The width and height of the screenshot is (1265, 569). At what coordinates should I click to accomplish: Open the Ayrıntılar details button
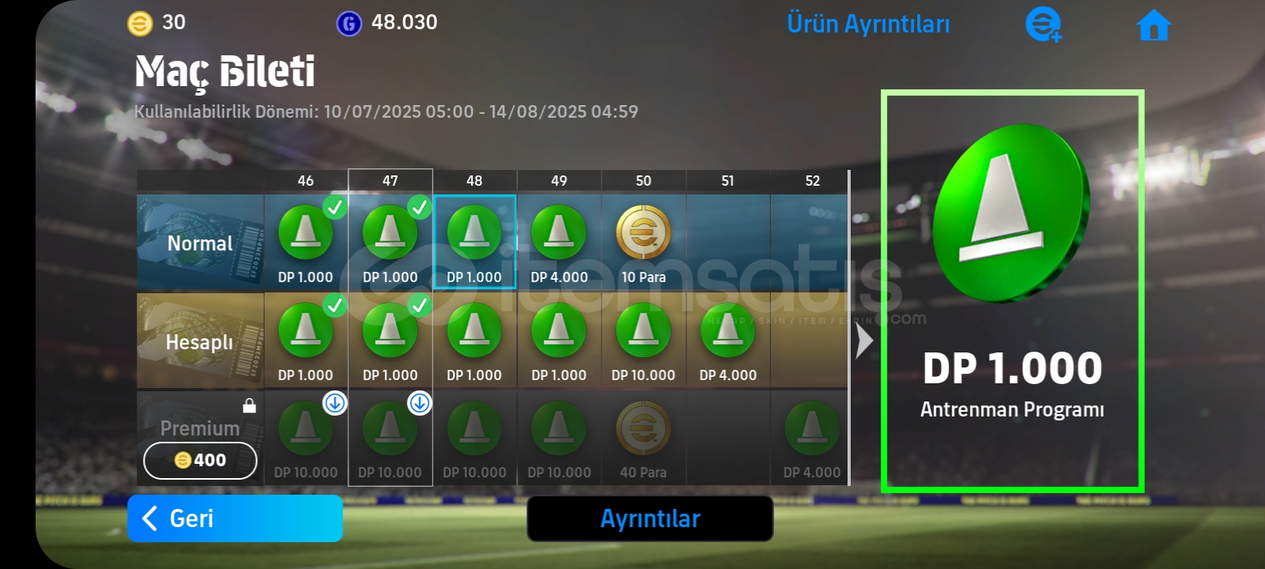650,518
